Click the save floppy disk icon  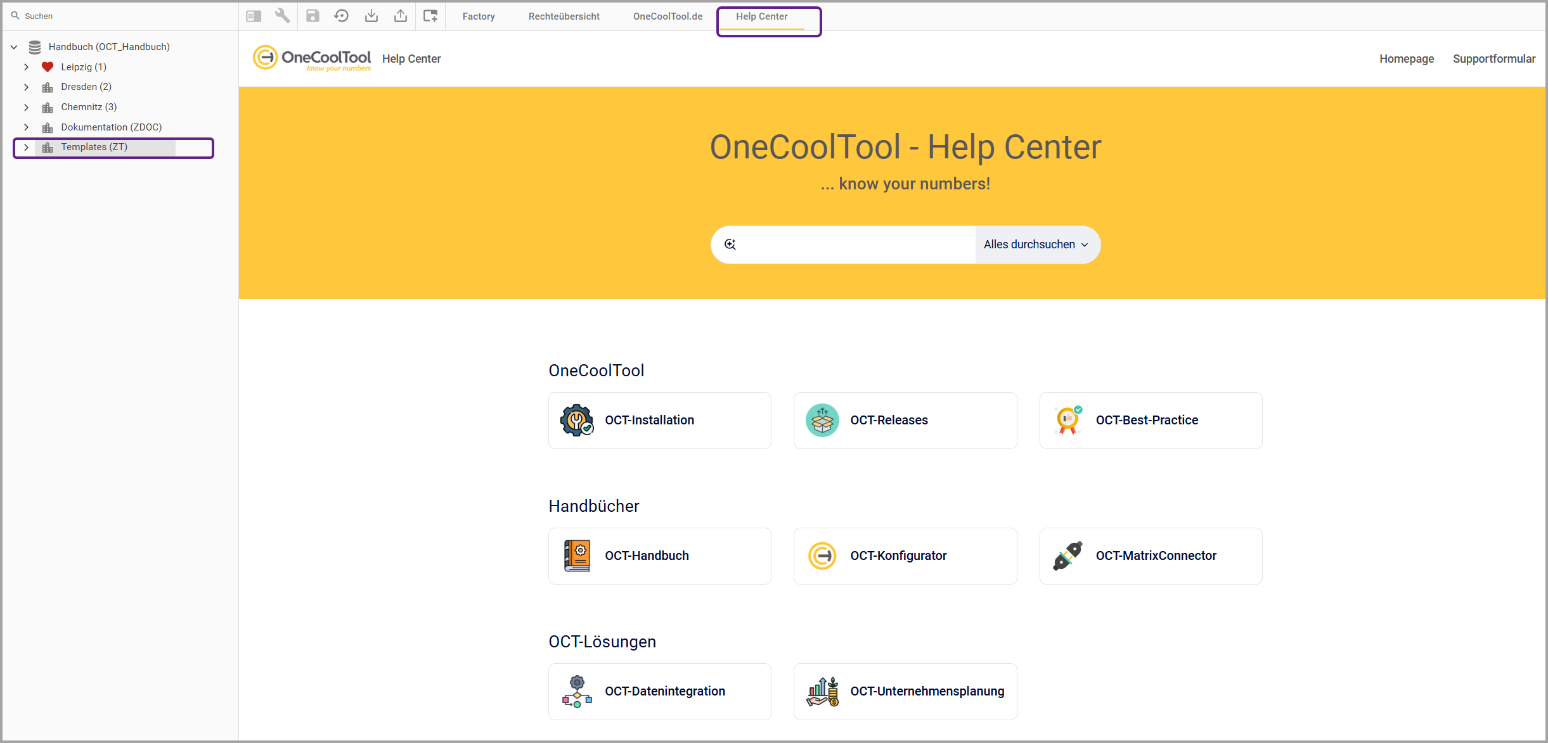tap(313, 16)
